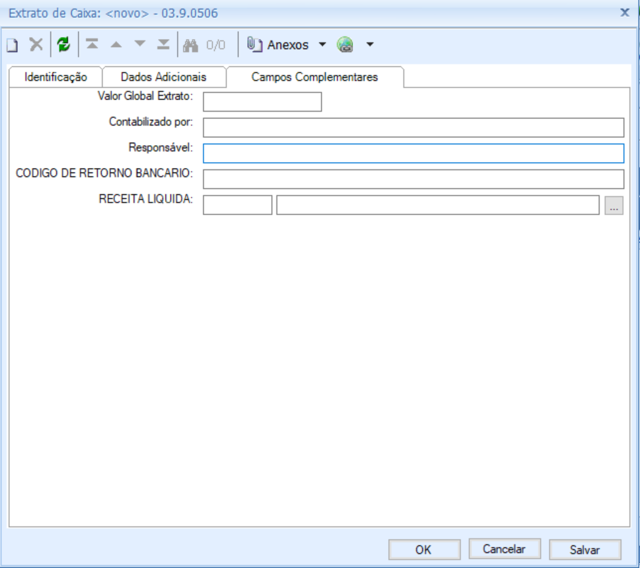
Task: Switch to the Identificação tab
Action: [x=56, y=77]
